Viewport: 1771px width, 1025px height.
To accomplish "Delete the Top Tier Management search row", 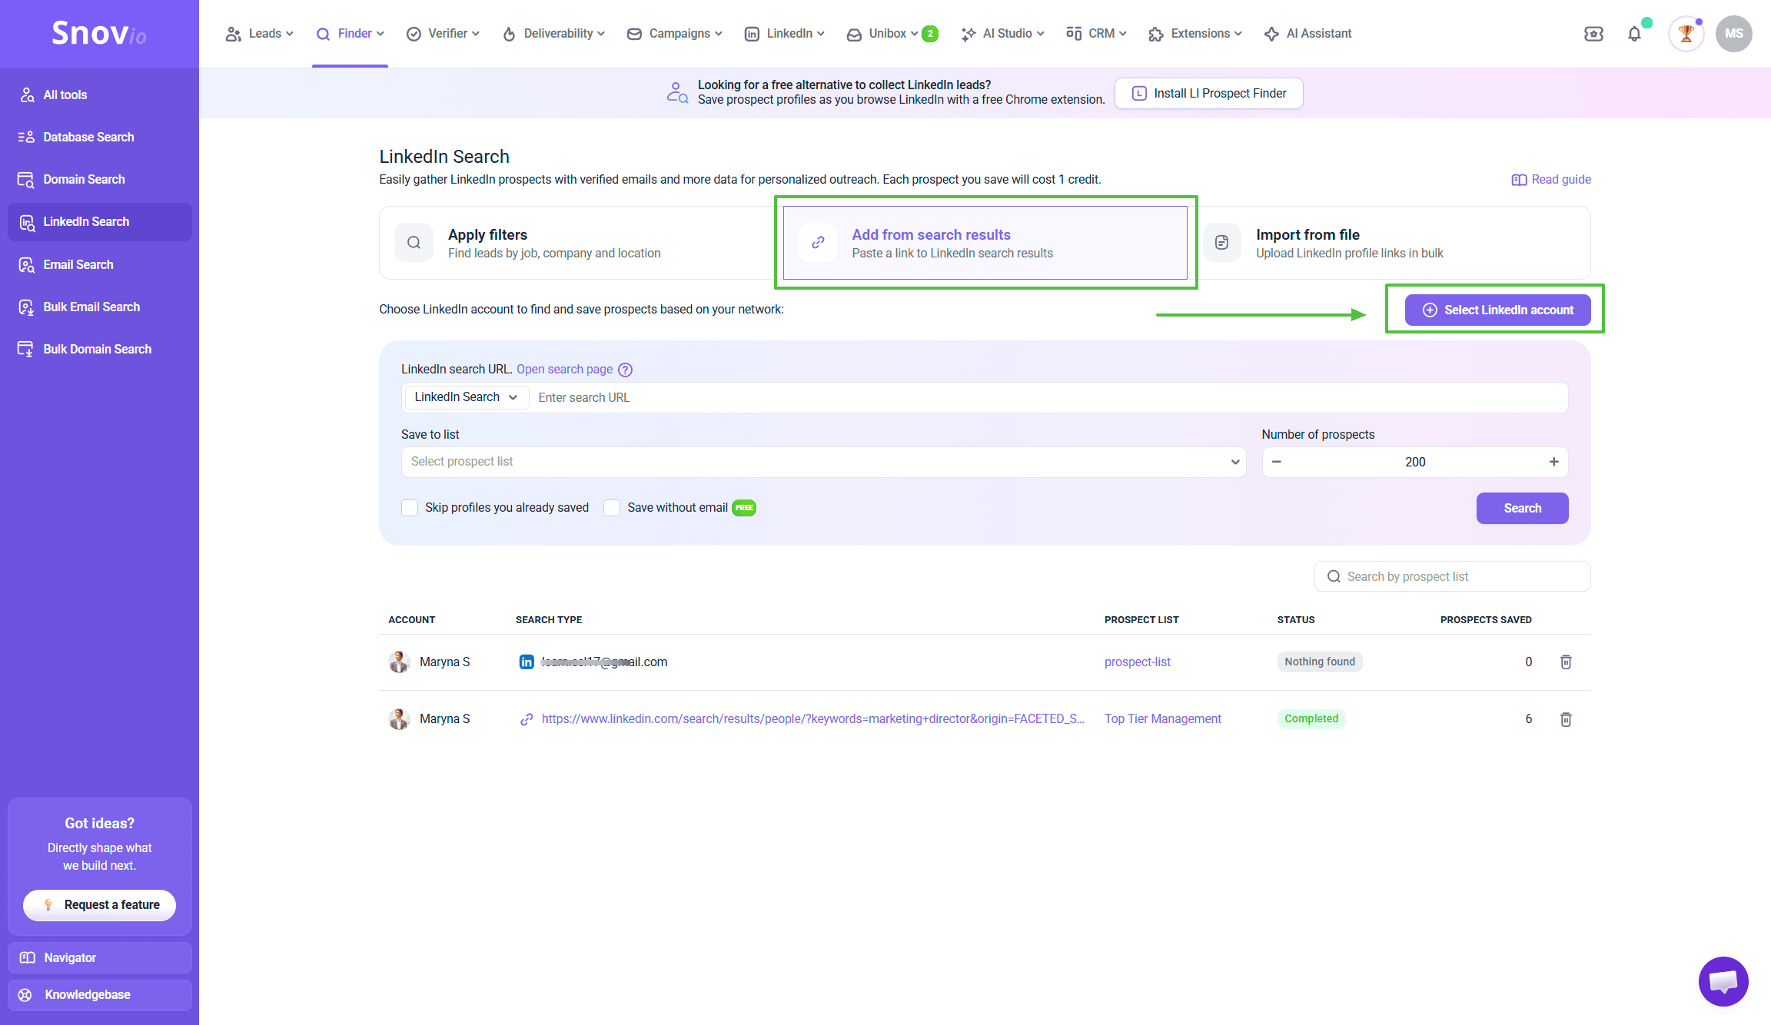I will tap(1566, 719).
